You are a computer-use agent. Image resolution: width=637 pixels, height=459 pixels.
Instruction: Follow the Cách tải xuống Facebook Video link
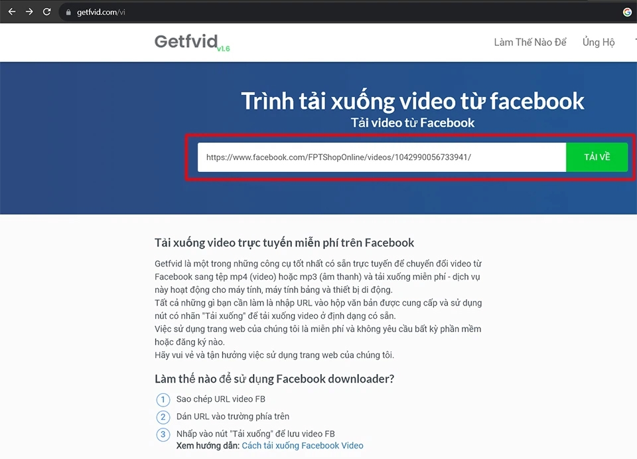pyautogui.click(x=303, y=446)
